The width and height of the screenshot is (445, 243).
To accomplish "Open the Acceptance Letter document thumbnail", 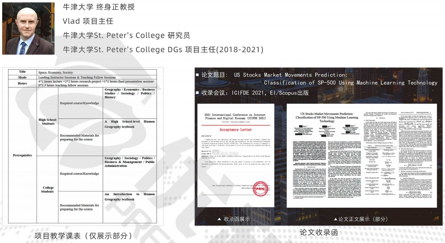I will coord(241,159).
